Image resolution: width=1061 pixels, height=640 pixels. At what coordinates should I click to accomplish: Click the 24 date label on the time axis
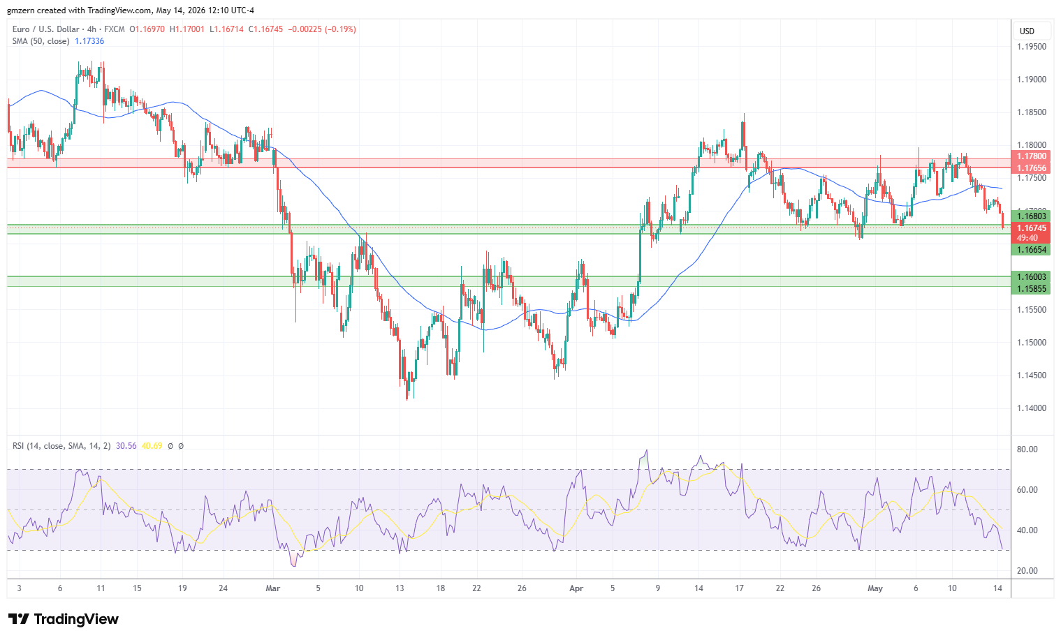tap(224, 588)
